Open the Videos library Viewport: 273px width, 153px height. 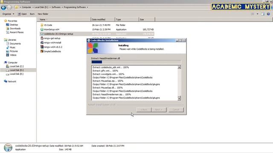click(x=13, y=55)
